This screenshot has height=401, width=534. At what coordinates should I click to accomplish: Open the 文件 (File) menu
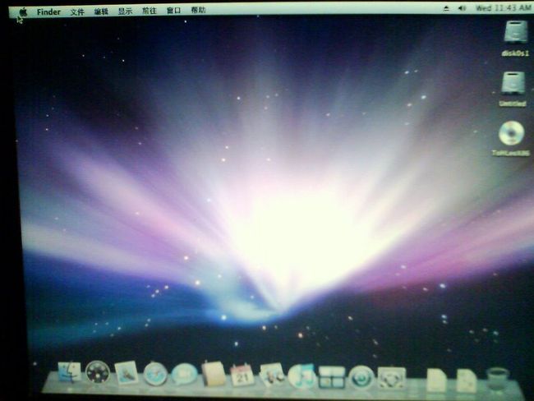point(77,12)
